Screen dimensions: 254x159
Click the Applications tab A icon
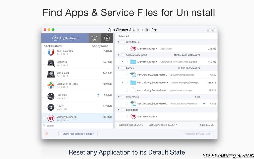(55, 38)
